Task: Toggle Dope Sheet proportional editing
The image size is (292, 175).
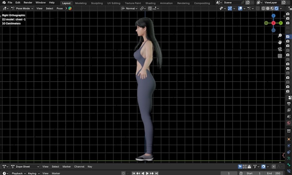Action: 274,166
